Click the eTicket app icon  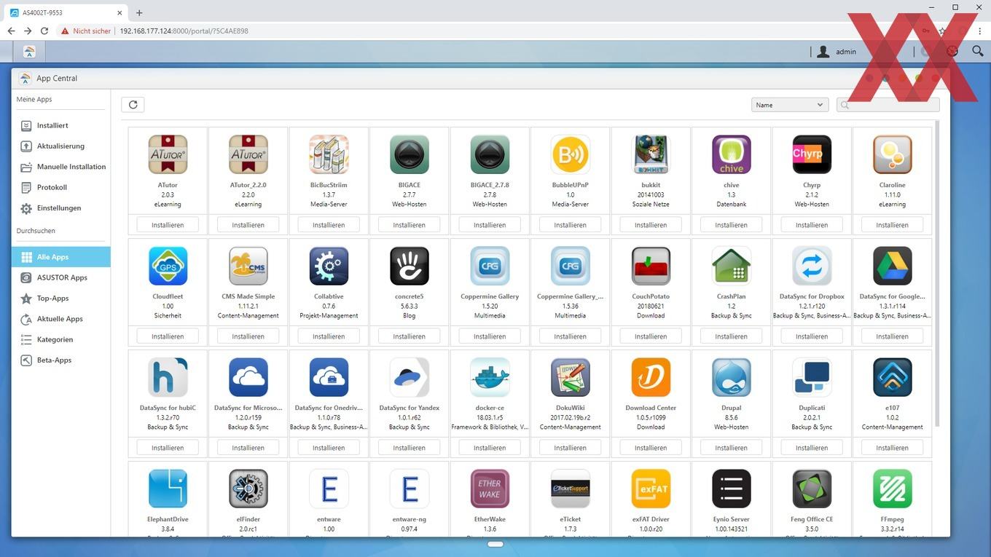tap(570, 489)
